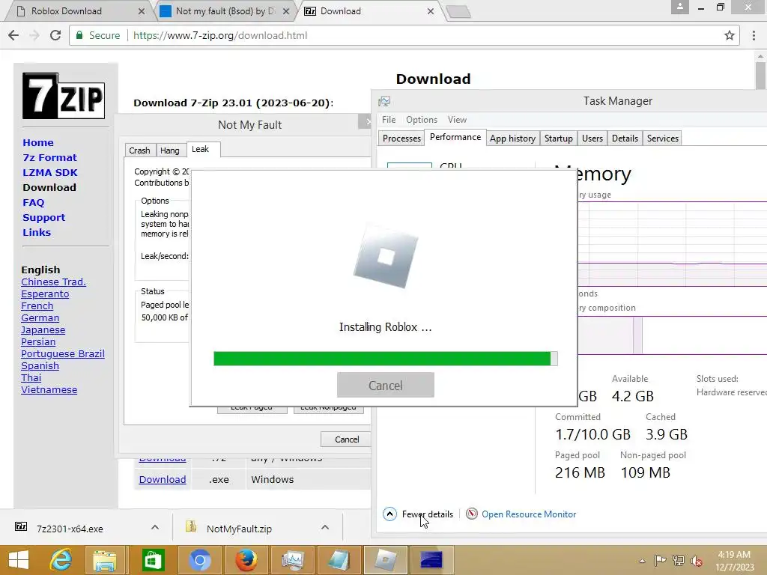The height and width of the screenshot is (575, 767).
Task: Click the NotMyFault.zip download file icon
Action: [x=191, y=526]
